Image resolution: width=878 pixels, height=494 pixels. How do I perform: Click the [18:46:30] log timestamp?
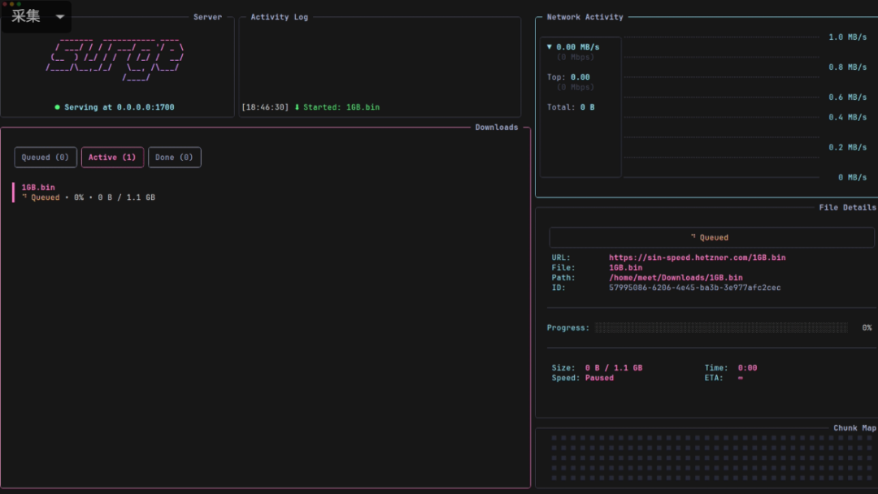pyautogui.click(x=265, y=107)
